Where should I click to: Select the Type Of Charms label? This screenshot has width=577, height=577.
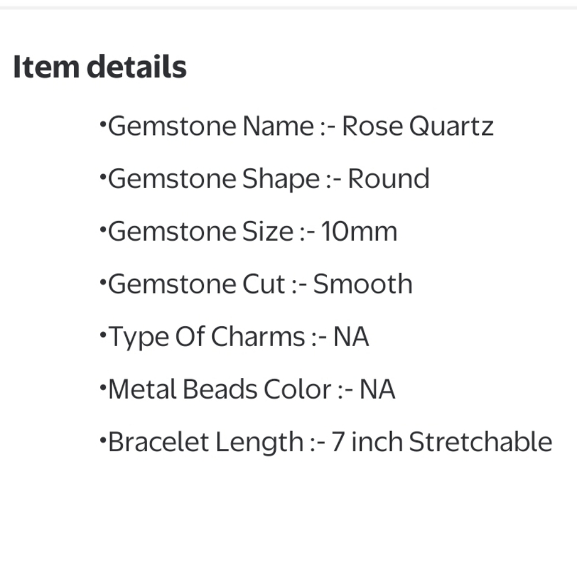point(207,338)
